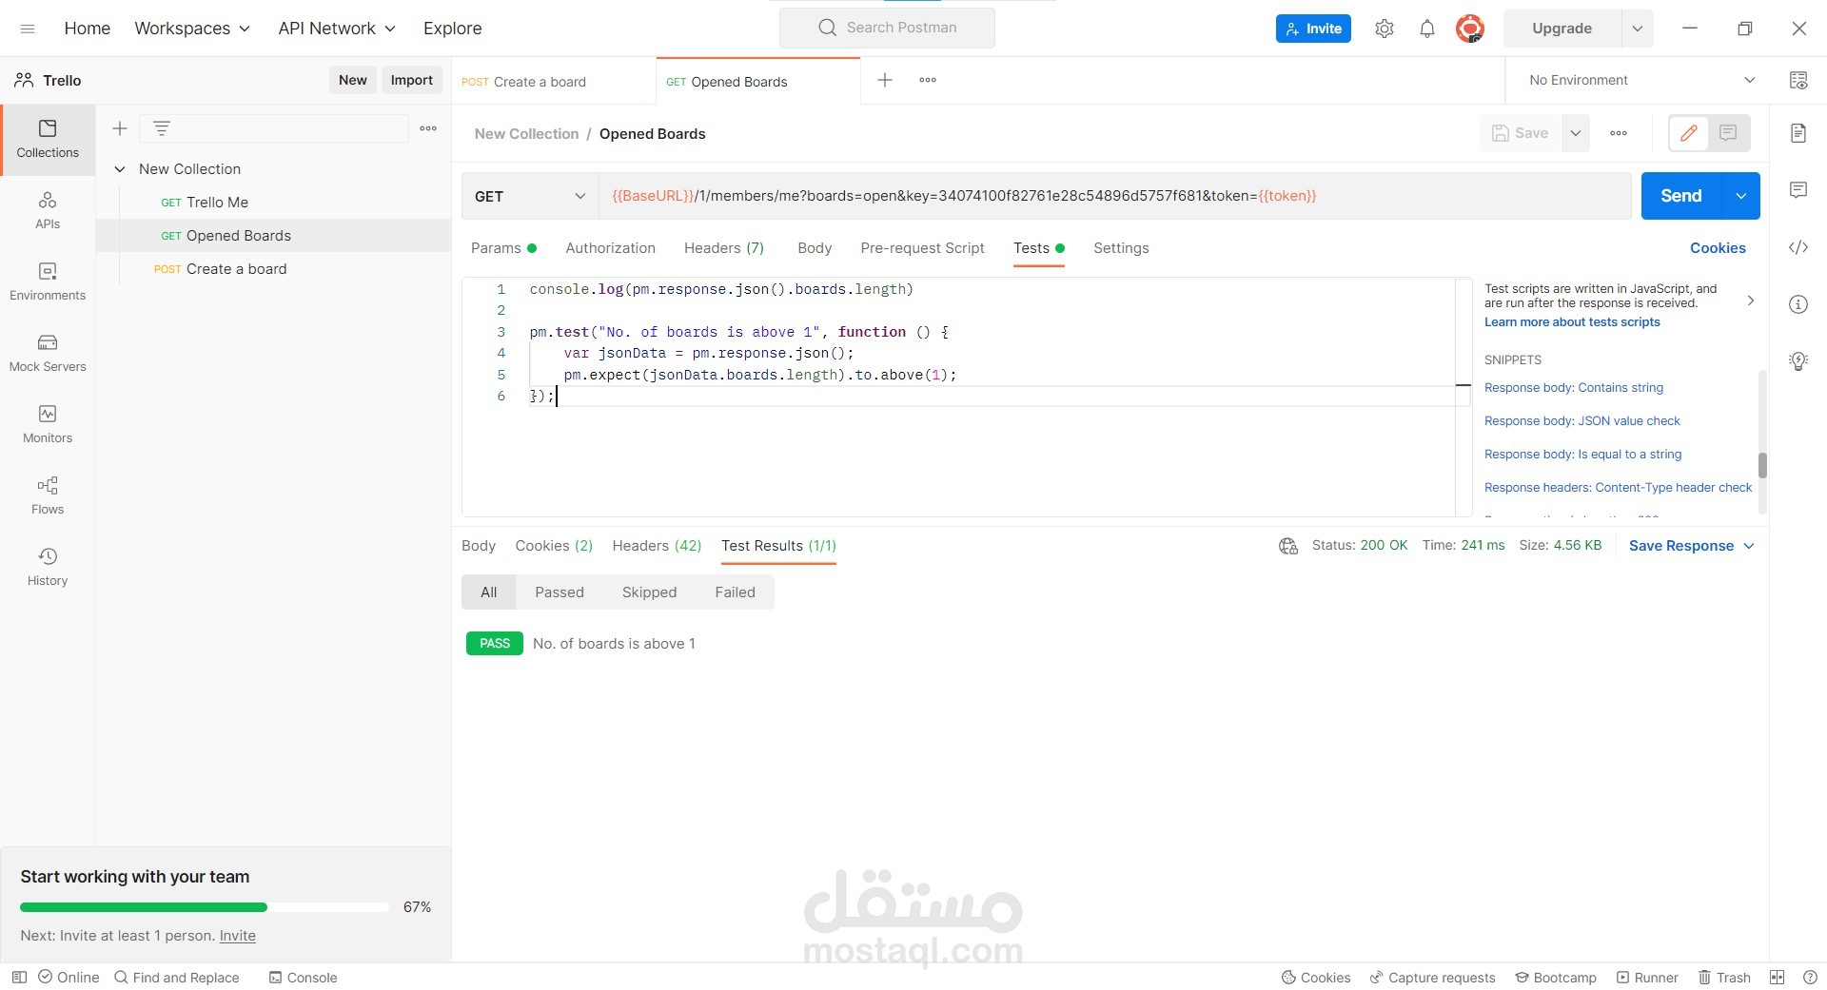Click the snippets list scrollbar
Viewport: 1827px width, 990px height.
pyautogui.click(x=1762, y=465)
